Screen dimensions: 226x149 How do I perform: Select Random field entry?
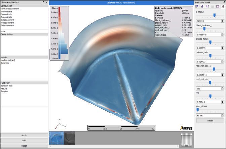coord(24,86)
